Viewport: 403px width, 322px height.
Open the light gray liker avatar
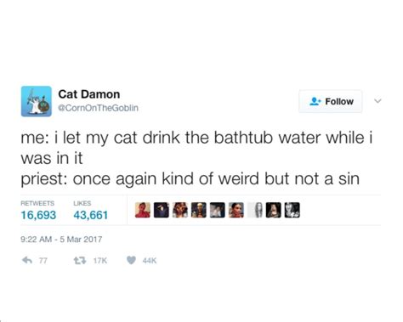click(x=255, y=210)
